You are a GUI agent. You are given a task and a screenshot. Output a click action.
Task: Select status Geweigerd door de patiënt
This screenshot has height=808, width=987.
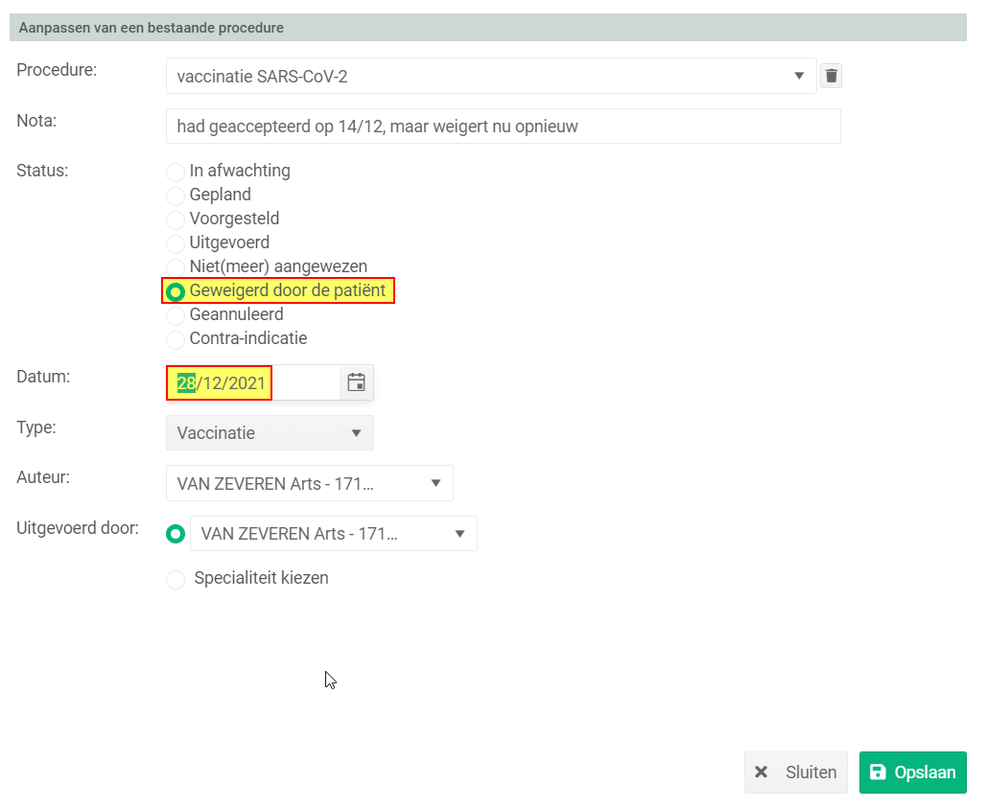[175, 291]
